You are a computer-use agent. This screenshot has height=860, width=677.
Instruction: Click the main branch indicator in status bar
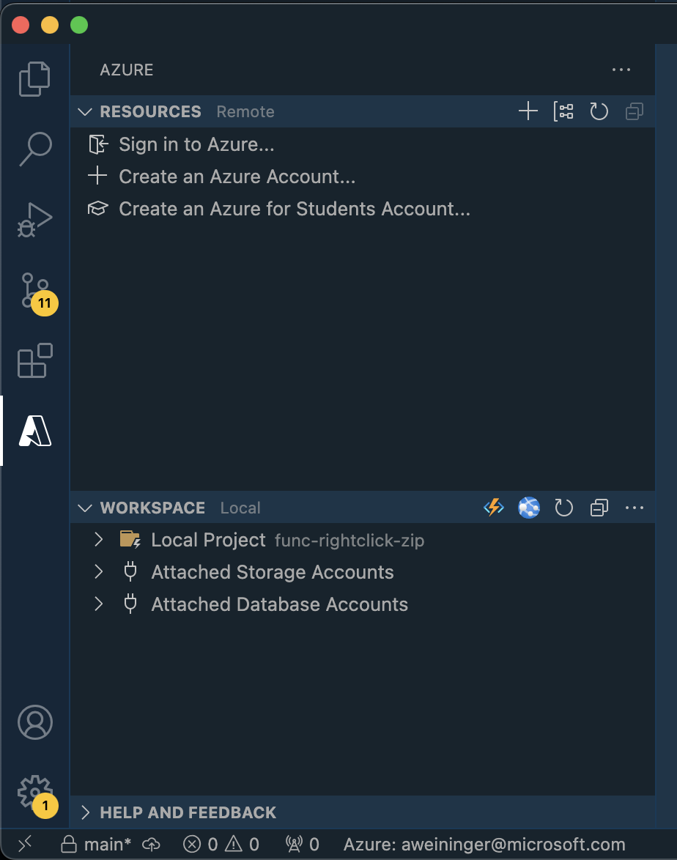coord(104,844)
